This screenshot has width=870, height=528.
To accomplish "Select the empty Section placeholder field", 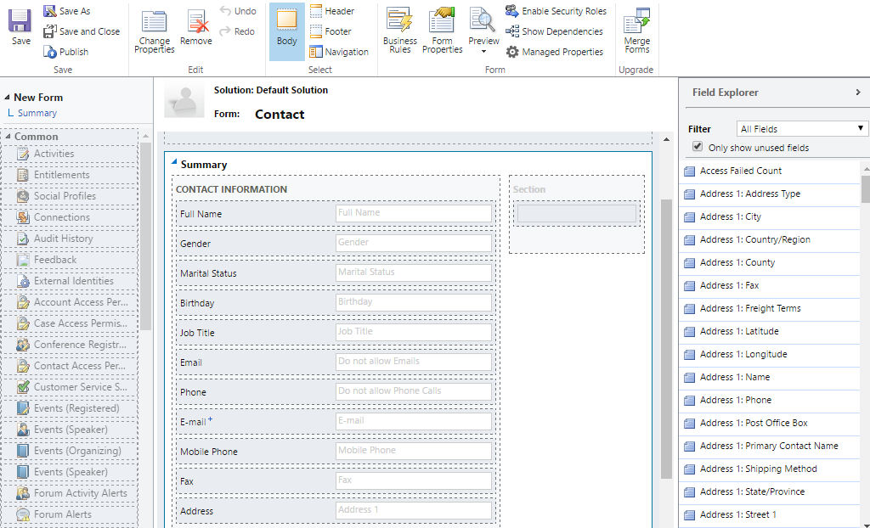I will point(577,214).
